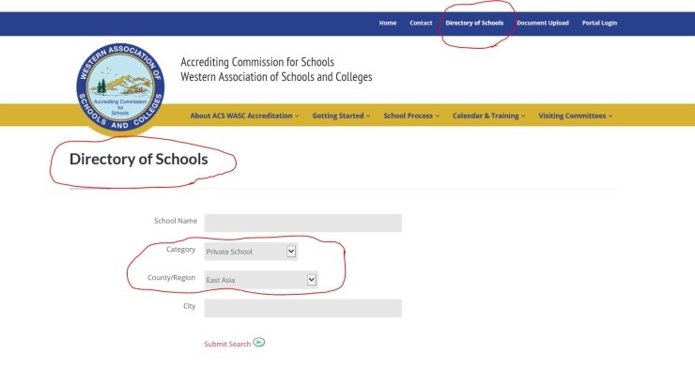Click the School Name label
This screenshot has width=695, height=386.
(x=176, y=221)
